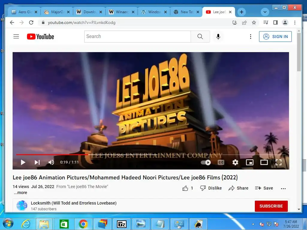This screenshot has width=307, height=230.
Task: Go forward in browser history
Action: pyautogui.click(x=22, y=22)
